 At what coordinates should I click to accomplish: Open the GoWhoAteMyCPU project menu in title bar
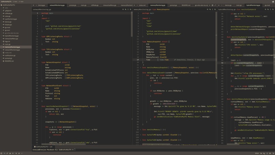coord(6,2)
